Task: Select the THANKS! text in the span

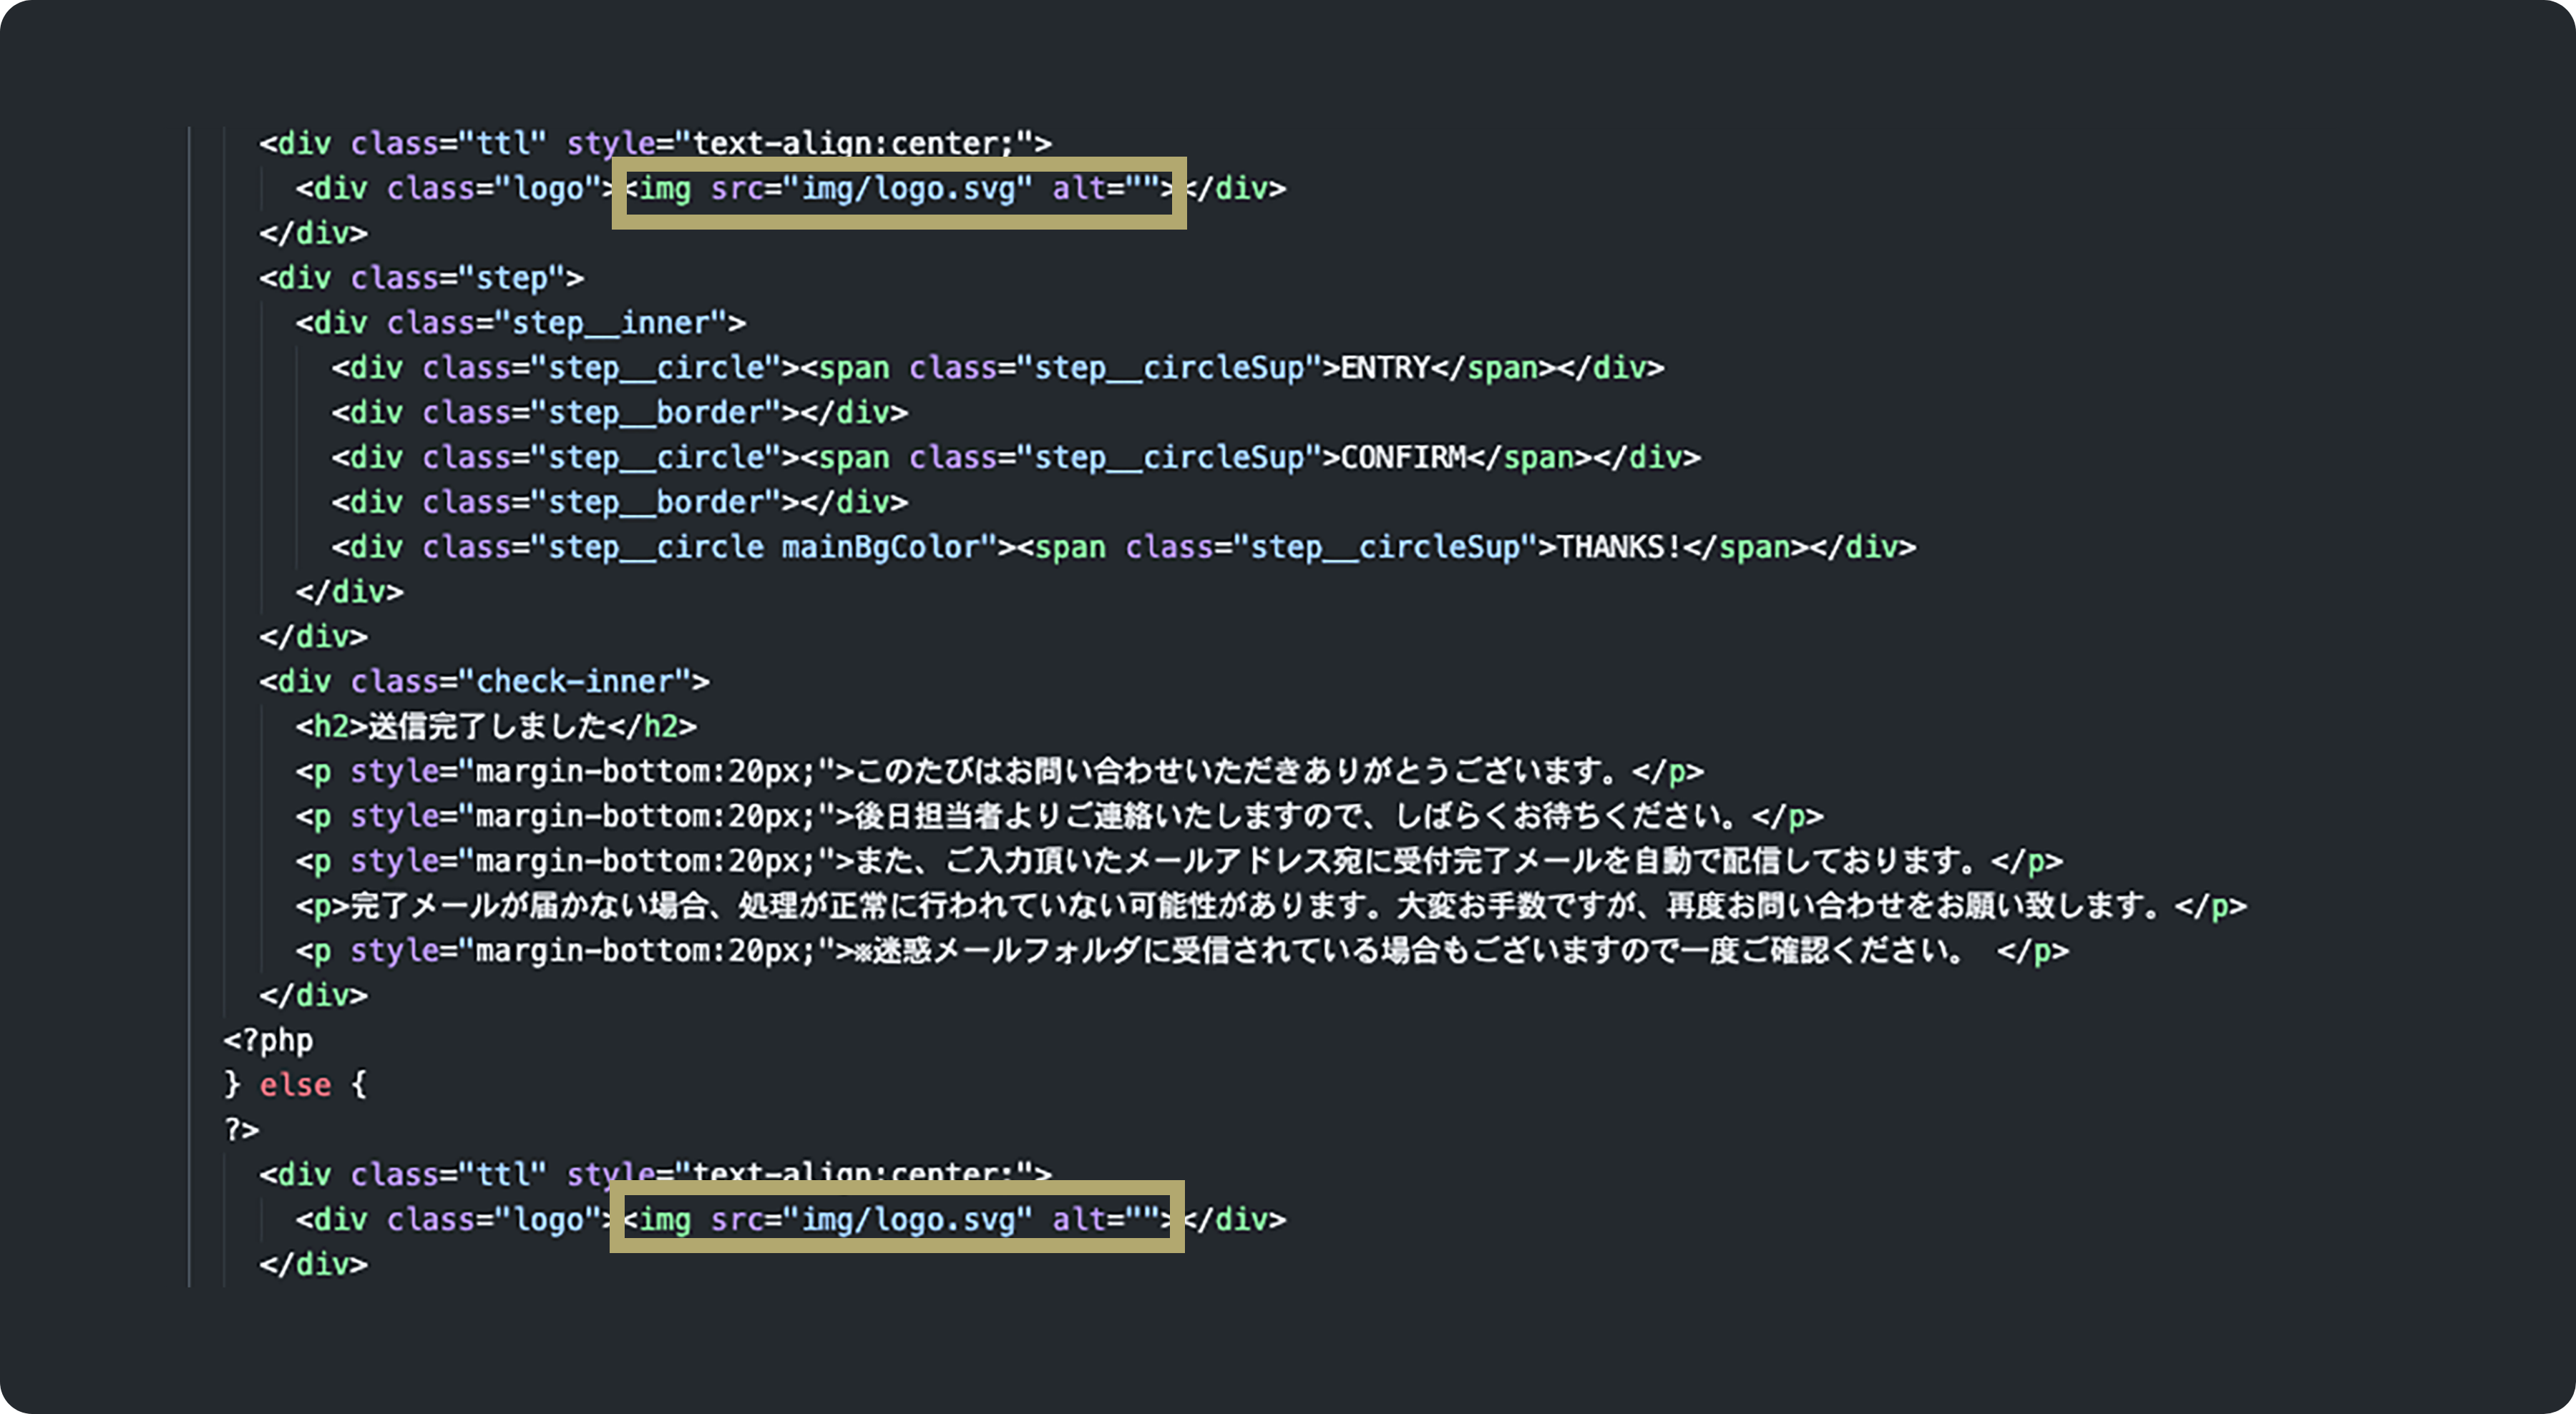Action: [x=1620, y=546]
